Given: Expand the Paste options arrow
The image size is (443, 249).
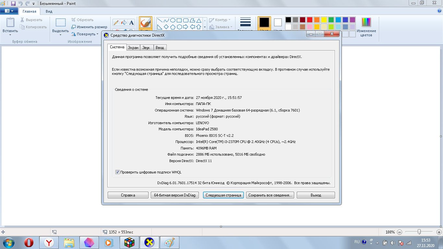Looking at the screenshot, I should [10, 34].
